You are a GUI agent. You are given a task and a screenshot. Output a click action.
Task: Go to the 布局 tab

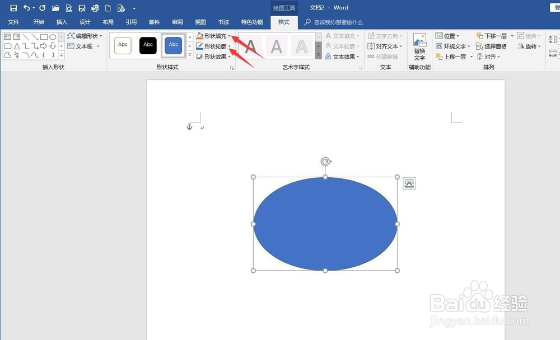(108, 22)
